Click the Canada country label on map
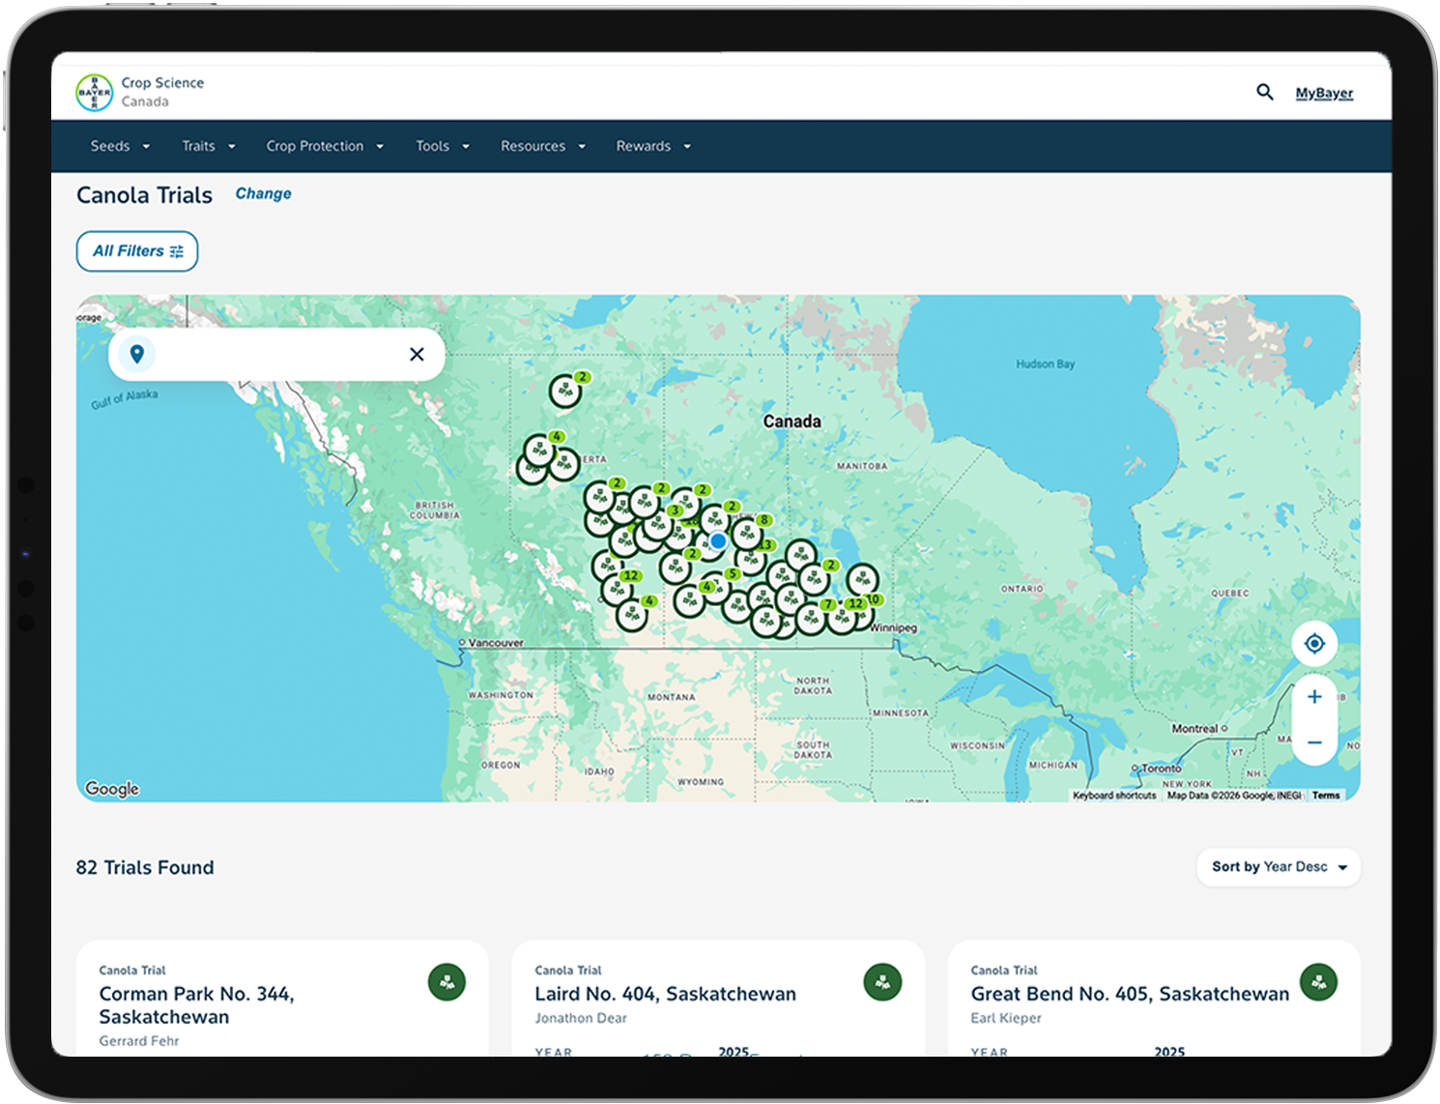1440x1104 pixels. click(792, 421)
